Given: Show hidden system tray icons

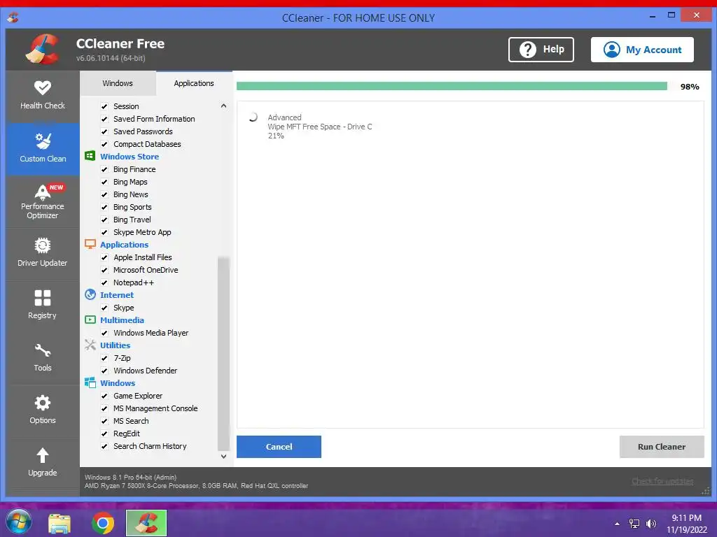Looking at the screenshot, I should 618,524.
